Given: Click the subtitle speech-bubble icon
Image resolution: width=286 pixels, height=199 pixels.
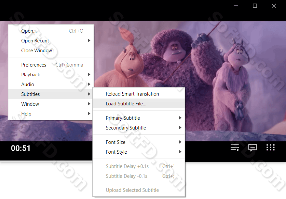Looking at the screenshot, I should 252,147.
